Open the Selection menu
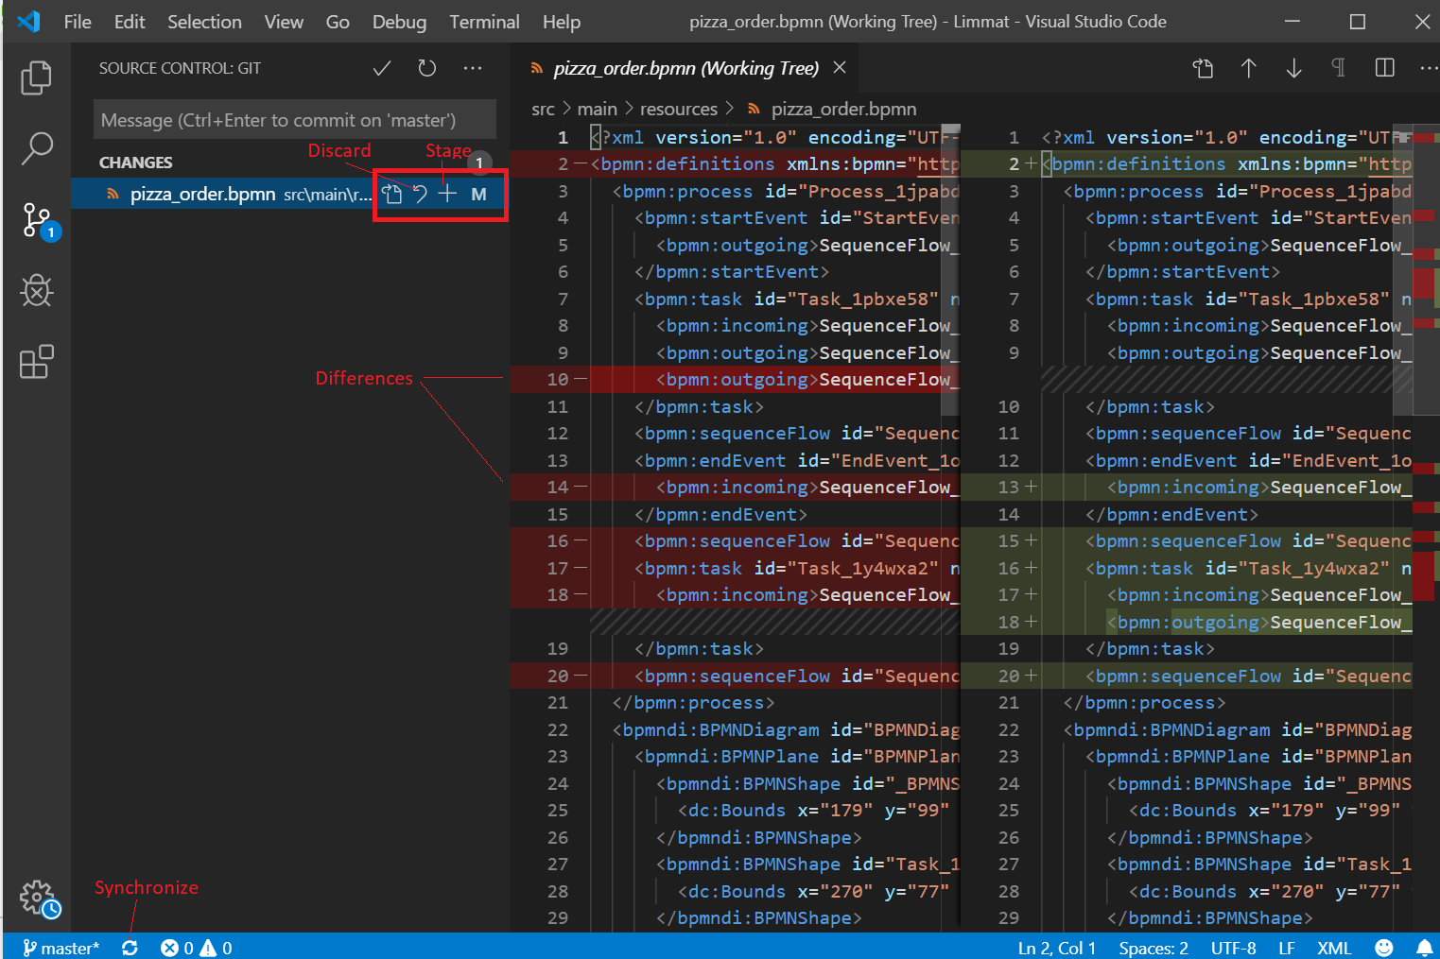 click(204, 22)
